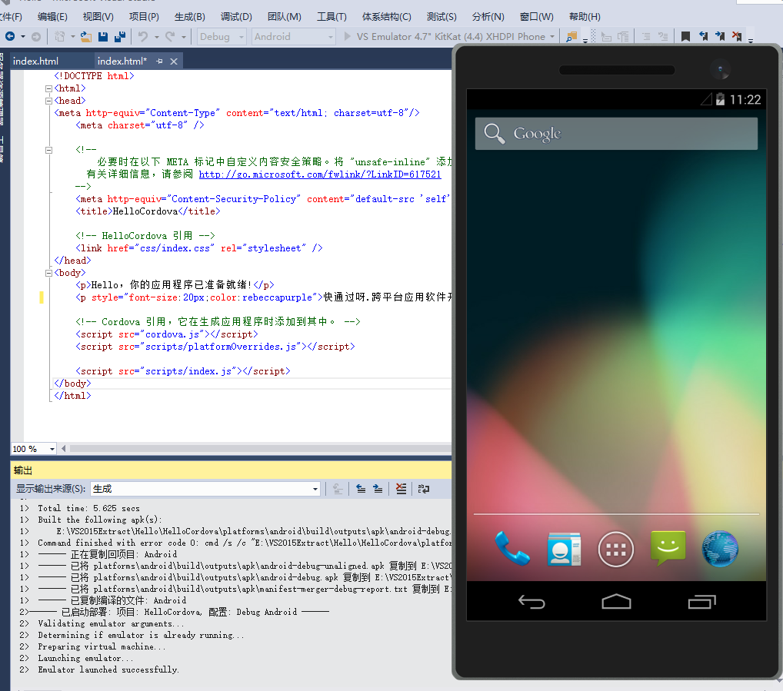Toggle a bookmark on the current line
Image resolution: width=783 pixels, height=691 pixels.
tap(685, 36)
